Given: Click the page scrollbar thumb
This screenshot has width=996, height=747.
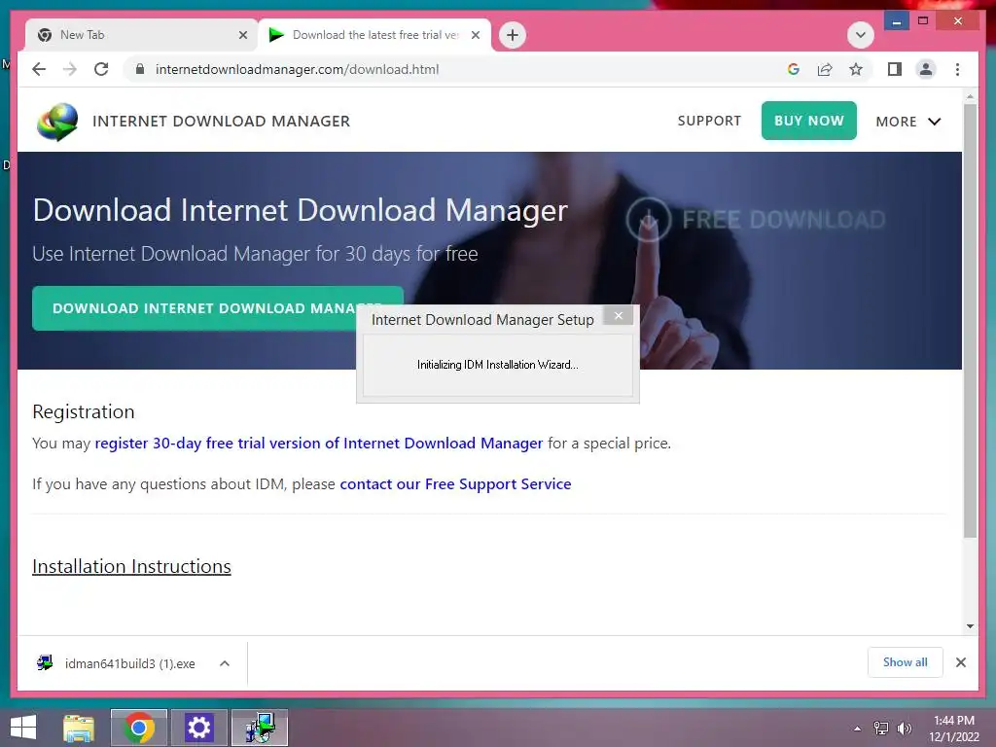Looking at the screenshot, I should click(x=970, y=321).
